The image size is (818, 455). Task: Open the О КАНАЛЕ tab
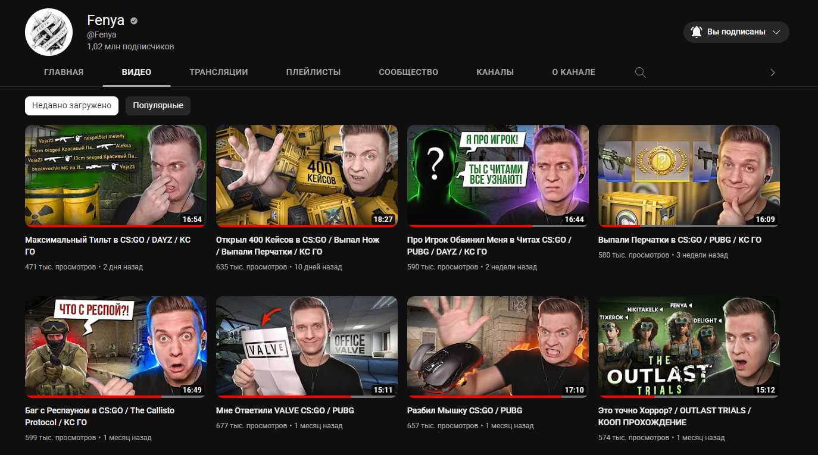(x=573, y=72)
